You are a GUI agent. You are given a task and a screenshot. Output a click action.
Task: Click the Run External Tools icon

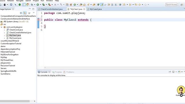coord(49,5)
